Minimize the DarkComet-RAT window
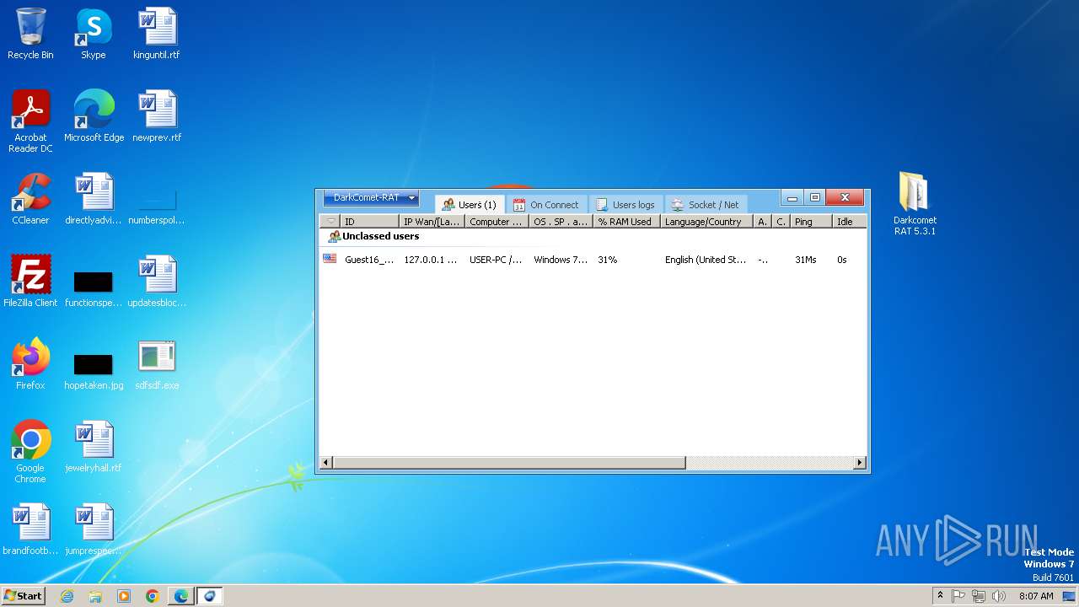The image size is (1079, 607). (x=792, y=198)
